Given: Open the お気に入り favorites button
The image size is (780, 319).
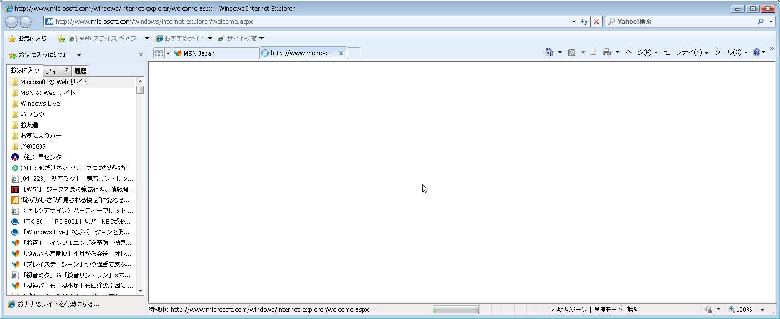Looking at the screenshot, I should pyautogui.click(x=28, y=38).
